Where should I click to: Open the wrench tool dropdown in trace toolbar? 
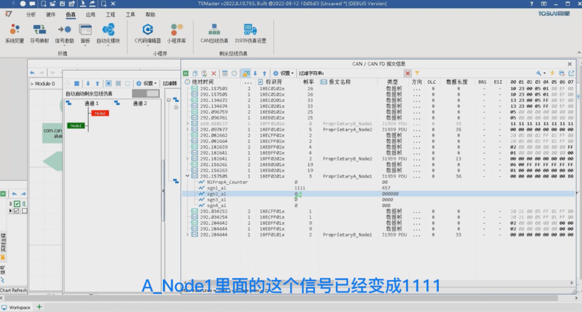(541, 73)
